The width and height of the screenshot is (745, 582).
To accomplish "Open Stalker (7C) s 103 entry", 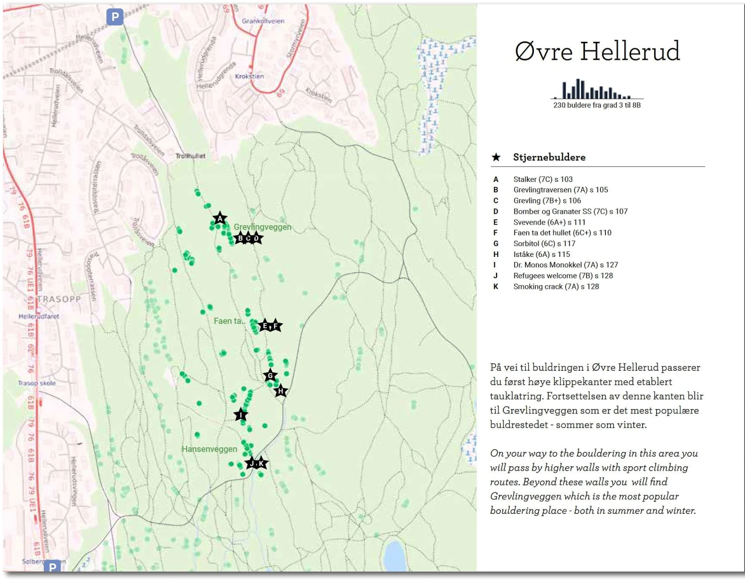I will click(x=543, y=179).
